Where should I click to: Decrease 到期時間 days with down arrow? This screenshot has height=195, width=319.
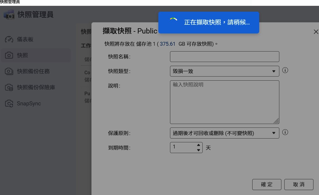(x=199, y=150)
